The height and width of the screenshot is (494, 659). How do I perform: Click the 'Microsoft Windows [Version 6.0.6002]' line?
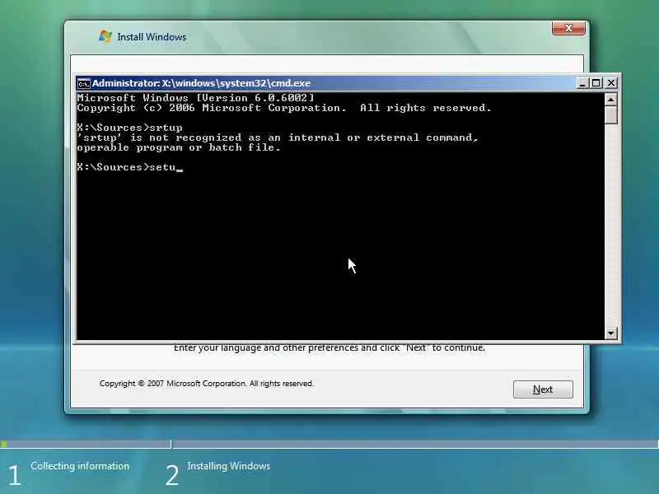coord(195,98)
